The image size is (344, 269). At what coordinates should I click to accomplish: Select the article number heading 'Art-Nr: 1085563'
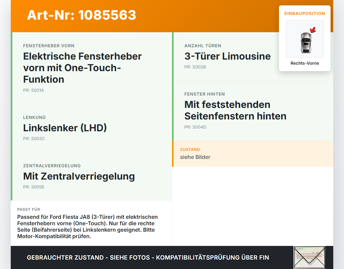[82, 15]
